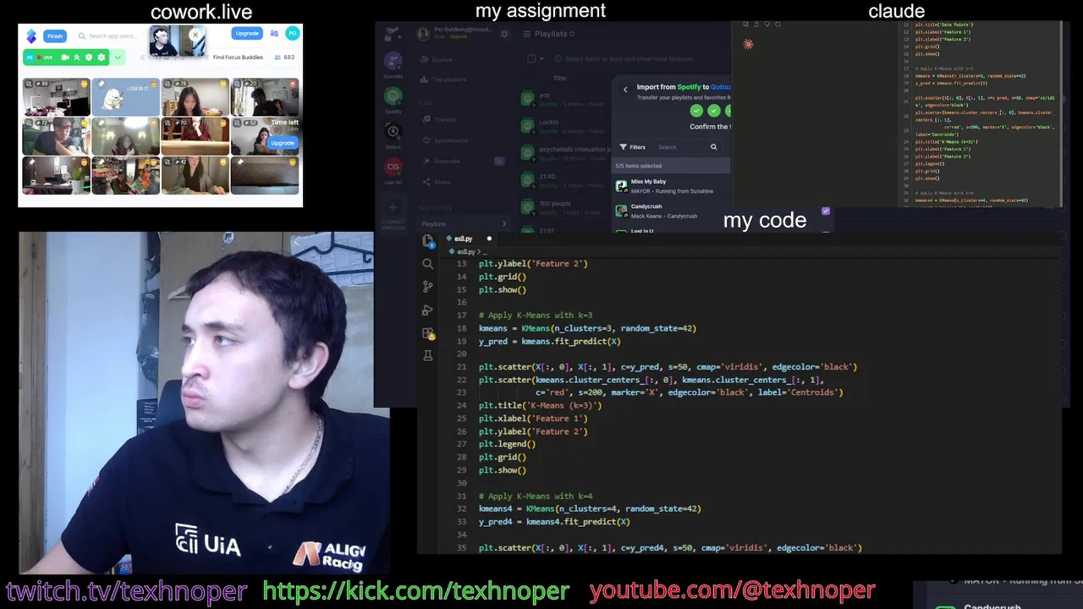
Task: Switch to the ex8.py editor tab
Action: click(x=470, y=239)
